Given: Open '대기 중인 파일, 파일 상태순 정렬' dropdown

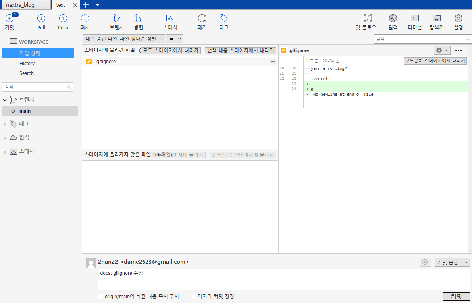Looking at the screenshot, I should [x=124, y=39].
